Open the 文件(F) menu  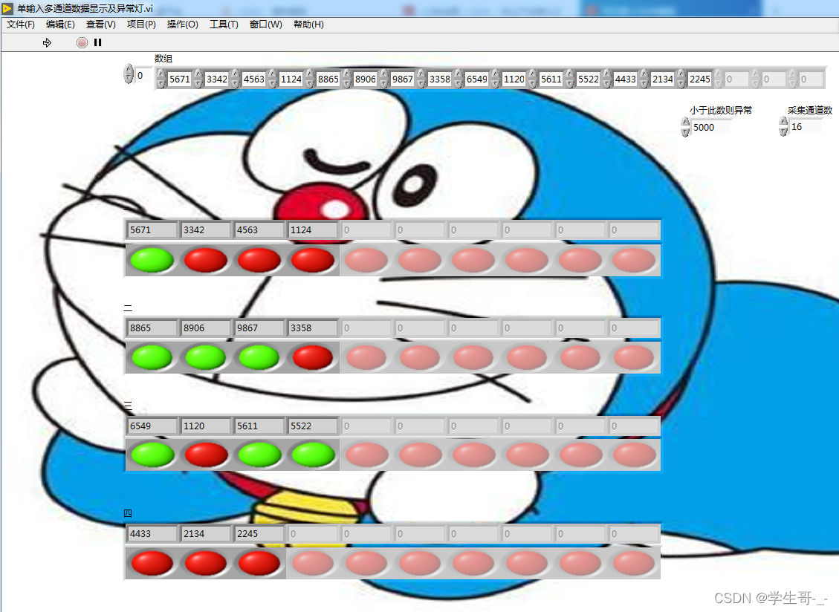tap(21, 24)
